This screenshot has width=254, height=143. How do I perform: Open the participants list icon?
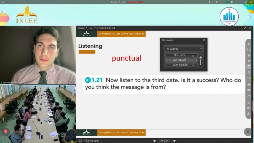249,114
